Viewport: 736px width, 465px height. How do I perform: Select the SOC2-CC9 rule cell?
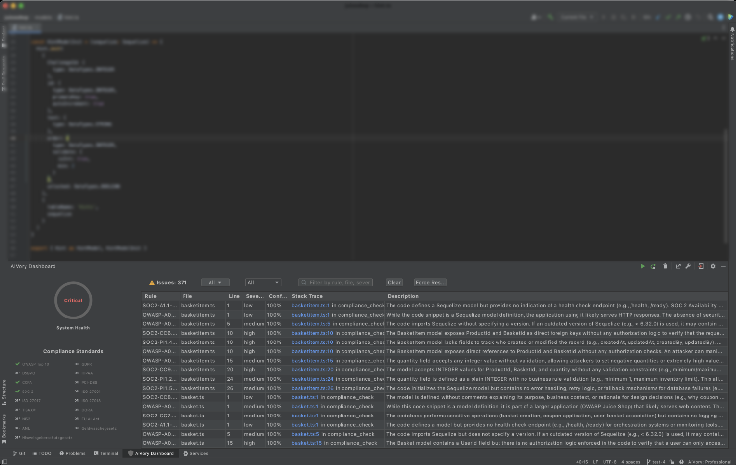[x=160, y=370]
